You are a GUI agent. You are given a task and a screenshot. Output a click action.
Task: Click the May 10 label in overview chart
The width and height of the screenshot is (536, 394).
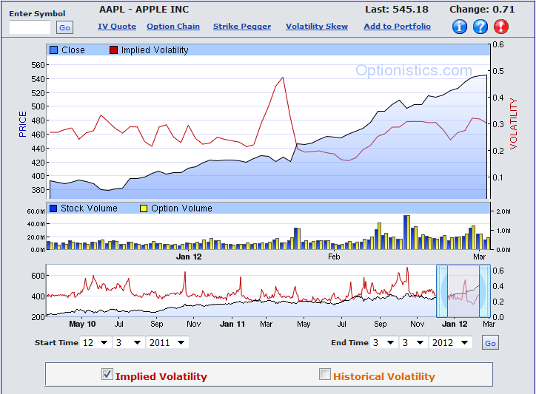tap(82, 324)
